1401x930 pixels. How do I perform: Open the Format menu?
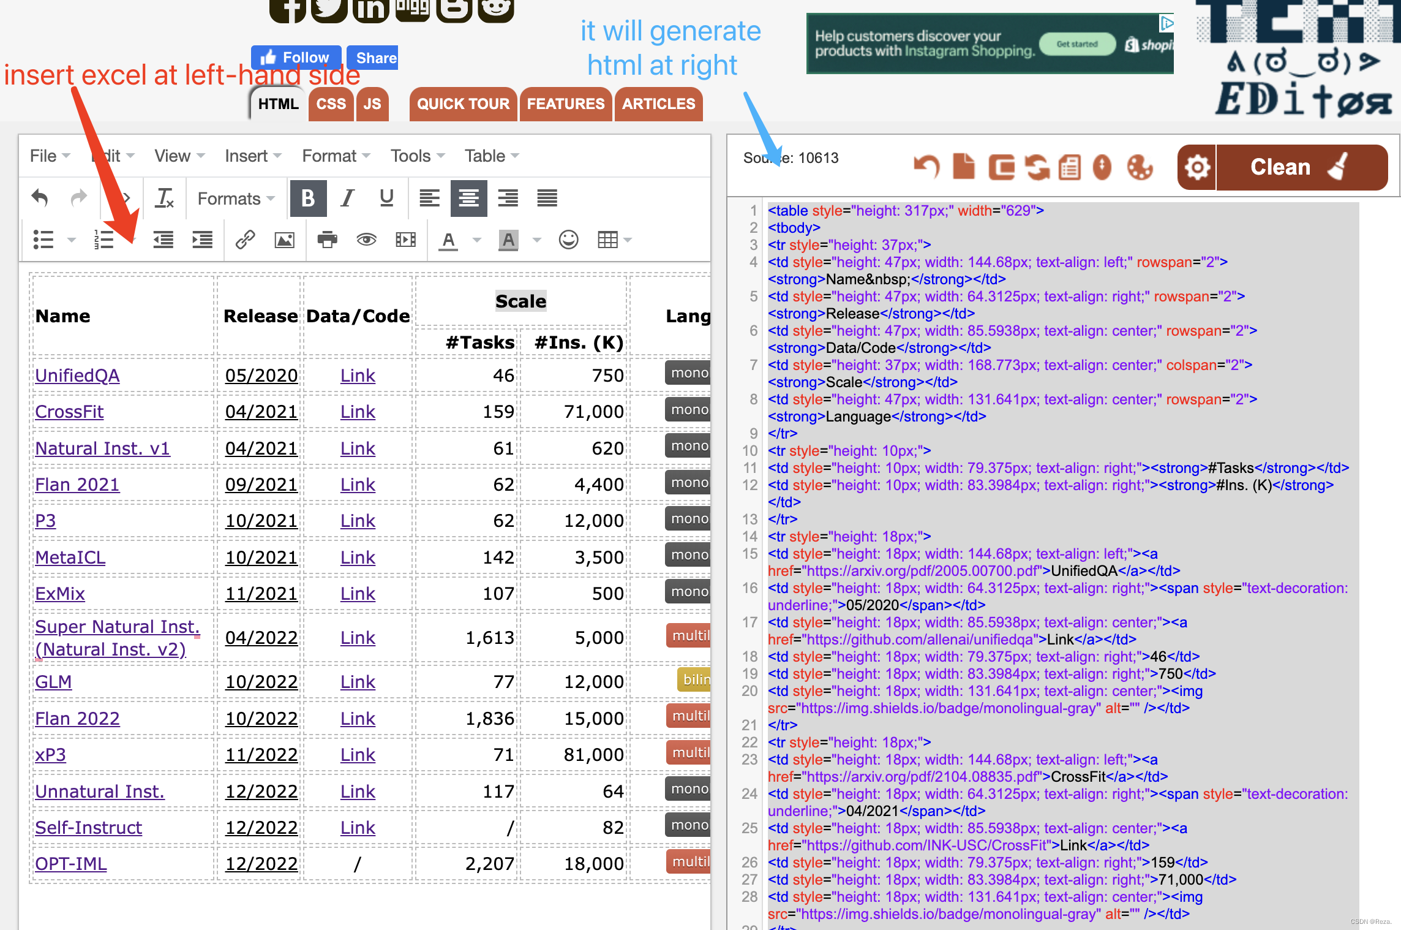click(x=336, y=156)
